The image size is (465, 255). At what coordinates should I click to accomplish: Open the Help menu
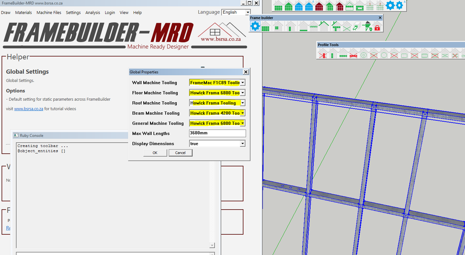pos(137,13)
